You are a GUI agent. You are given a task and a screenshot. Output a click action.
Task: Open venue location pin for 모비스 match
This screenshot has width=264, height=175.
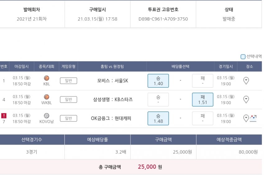tap(246, 81)
